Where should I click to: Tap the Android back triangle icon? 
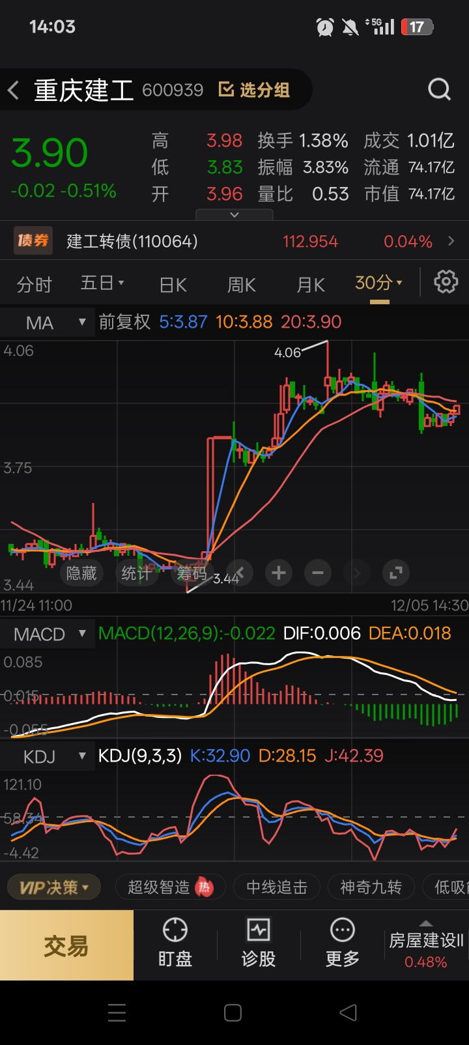(348, 1012)
